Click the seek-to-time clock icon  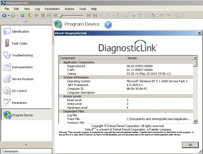pos(101,16)
